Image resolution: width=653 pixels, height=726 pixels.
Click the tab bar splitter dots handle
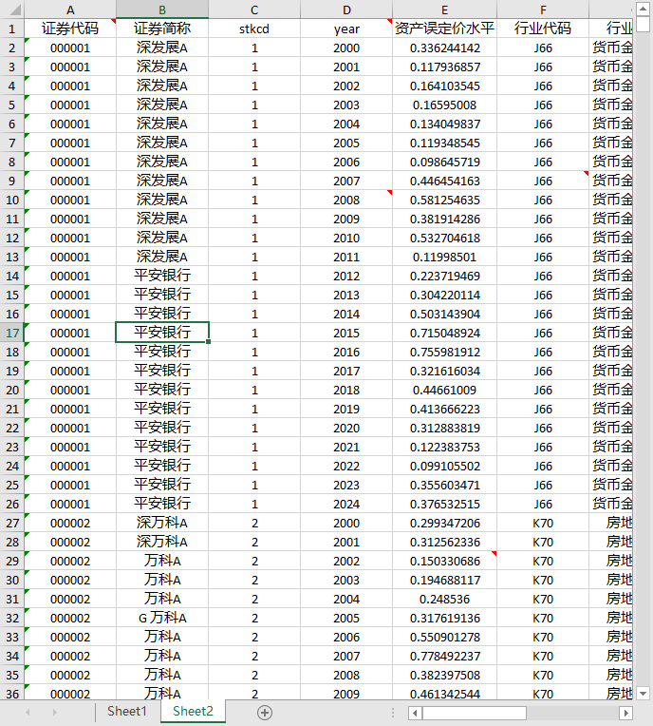[393, 713]
